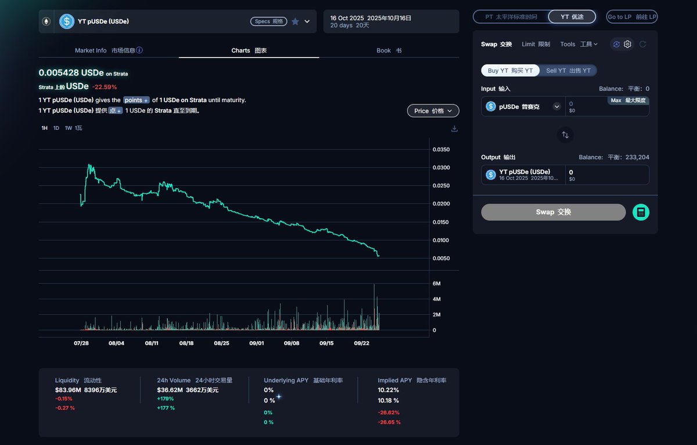
Task: Open the green calculator icon
Action: tap(641, 212)
